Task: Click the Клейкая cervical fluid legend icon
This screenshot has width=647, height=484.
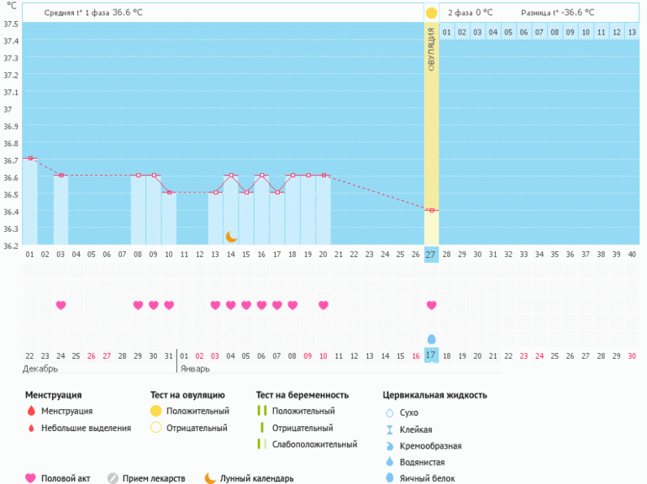Action: tap(388, 429)
